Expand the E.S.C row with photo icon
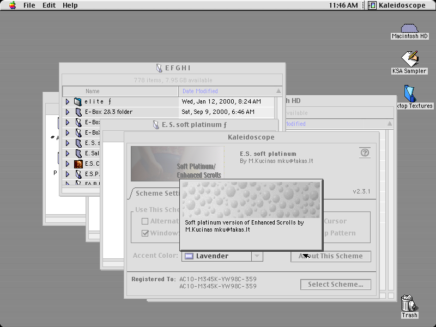Viewport: 436px width, 327px height. [x=67, y=163]
